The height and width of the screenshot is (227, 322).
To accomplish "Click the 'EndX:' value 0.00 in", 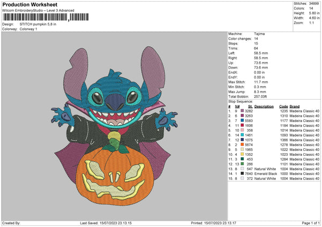I will click(259, 72).
